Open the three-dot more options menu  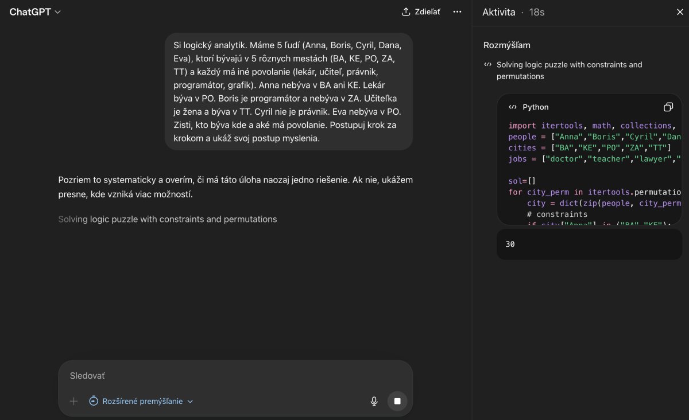(x=457, y=12)
